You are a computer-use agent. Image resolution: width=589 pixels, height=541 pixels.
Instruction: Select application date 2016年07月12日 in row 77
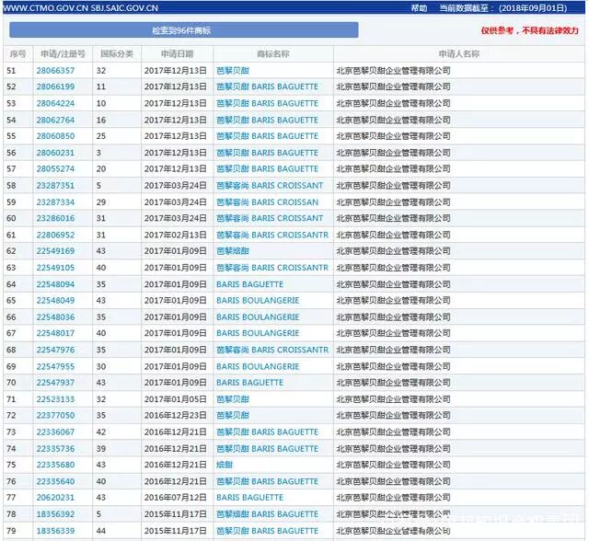176,498
